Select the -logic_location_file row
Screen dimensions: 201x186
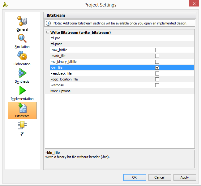click(122, 79)
